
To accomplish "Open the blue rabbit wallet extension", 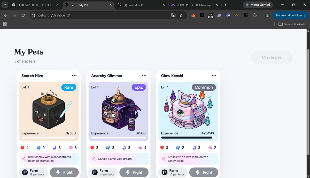I will [228, 15].
